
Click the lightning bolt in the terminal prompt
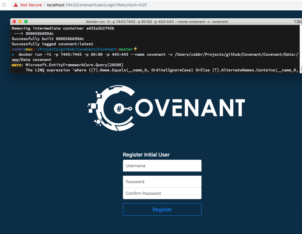135,49
